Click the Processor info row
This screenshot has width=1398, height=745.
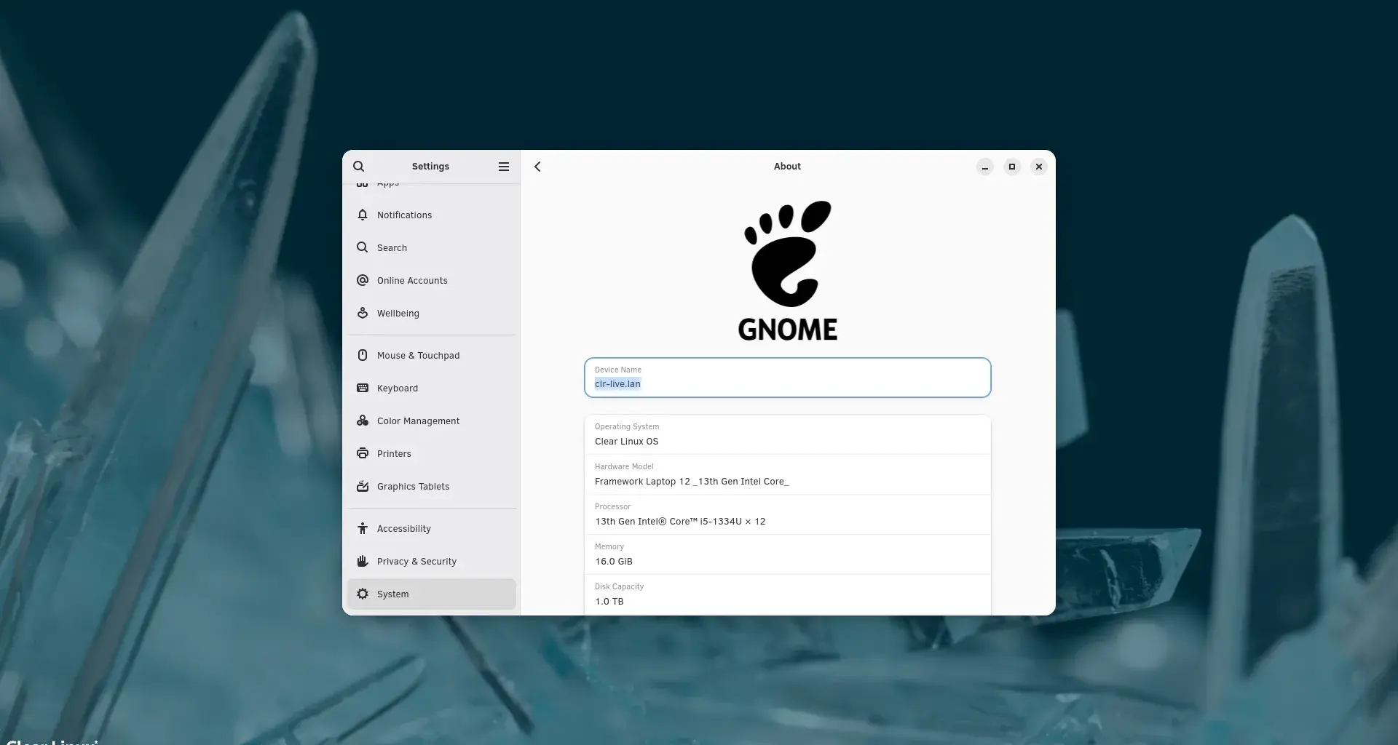coord(787,514)
